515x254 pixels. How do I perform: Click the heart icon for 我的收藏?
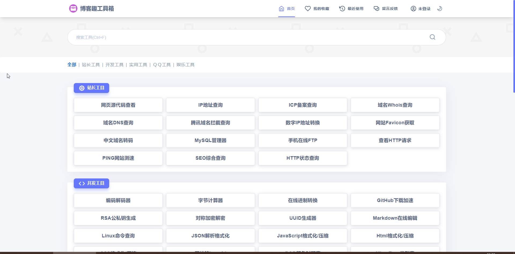tap(308, 9)
